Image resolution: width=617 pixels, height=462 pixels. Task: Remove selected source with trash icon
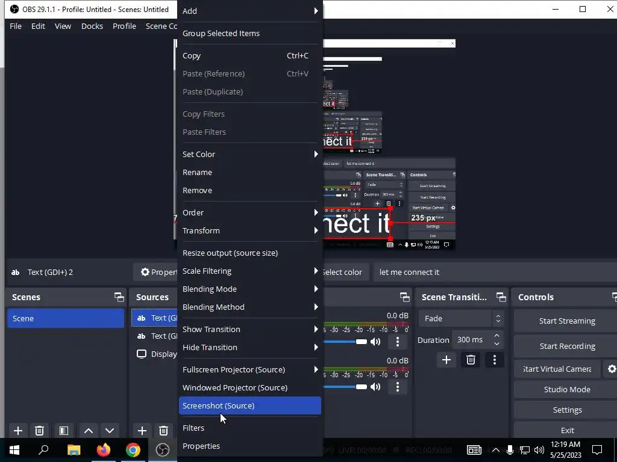pos(164,431)
